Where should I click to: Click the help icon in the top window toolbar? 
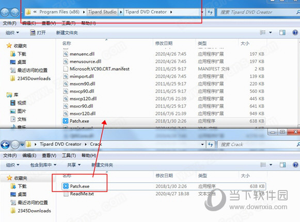click(295, 32)
